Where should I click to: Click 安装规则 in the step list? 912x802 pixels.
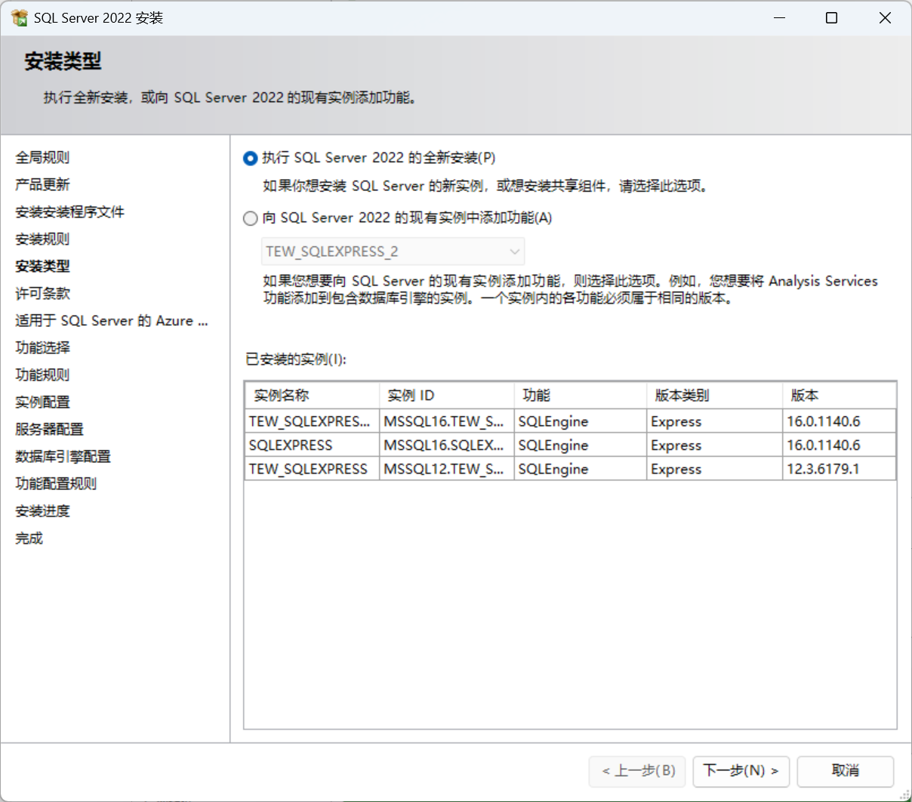click(x=42, y=239)
